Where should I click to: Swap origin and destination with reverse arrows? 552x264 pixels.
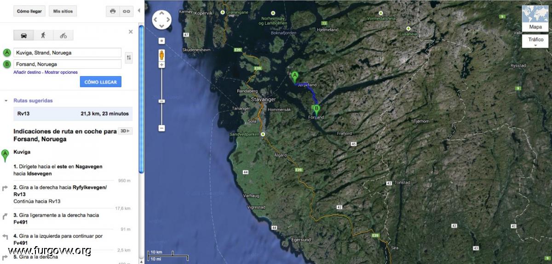129,58
